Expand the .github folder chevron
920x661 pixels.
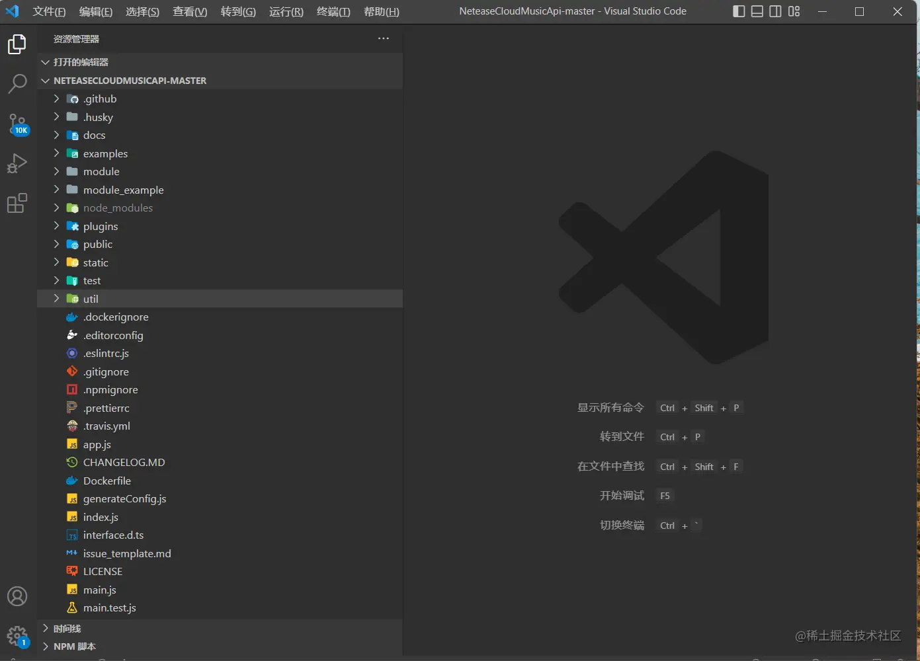point(56,98)
